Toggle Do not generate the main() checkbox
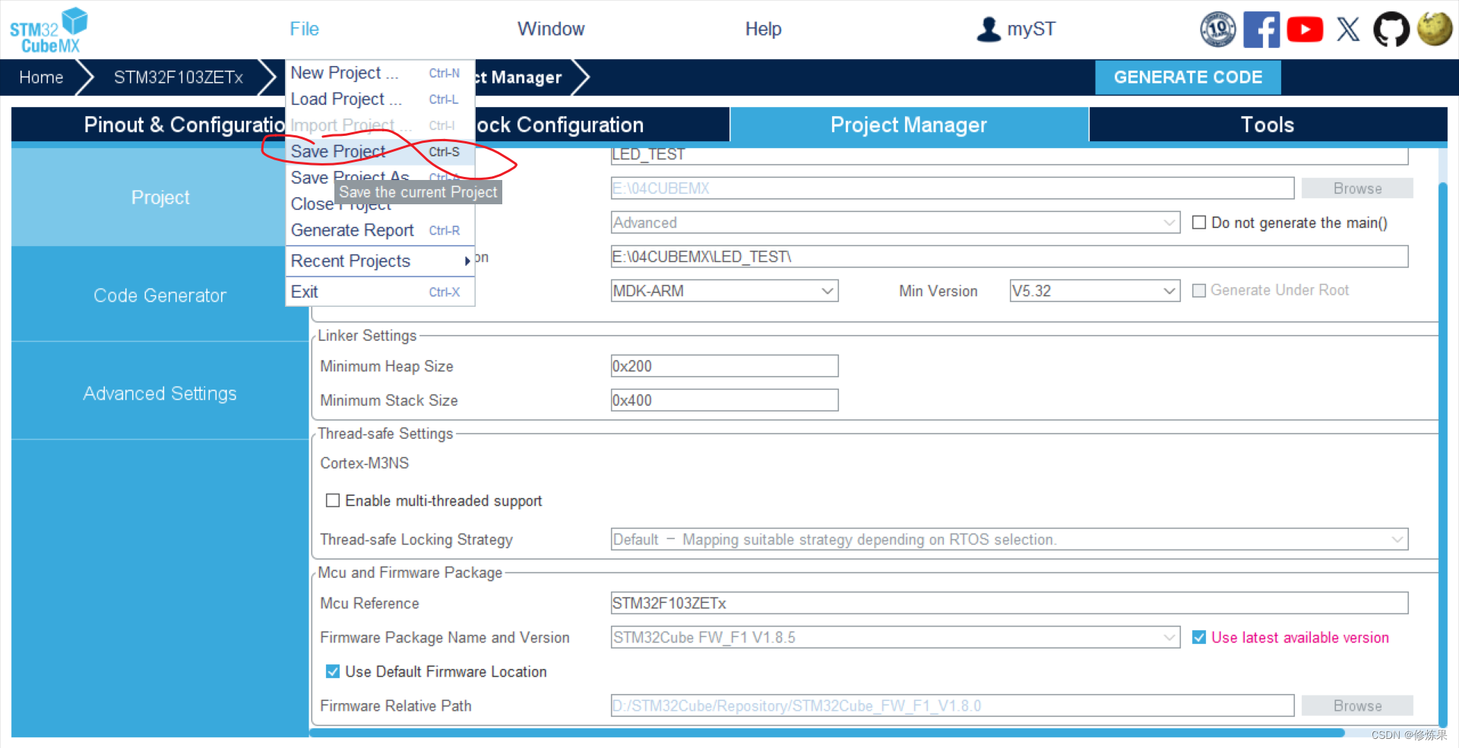 click(x=1199, y=223)
